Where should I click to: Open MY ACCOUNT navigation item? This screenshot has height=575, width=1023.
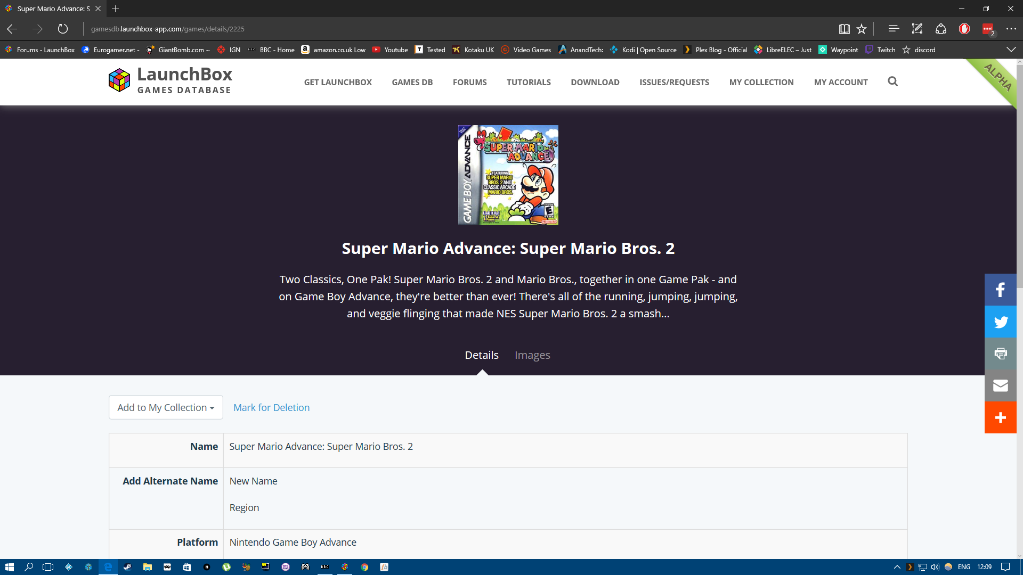coord(841,82)
